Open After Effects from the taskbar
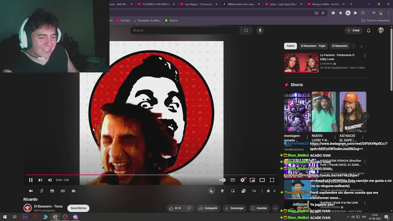 click(25, 217)
